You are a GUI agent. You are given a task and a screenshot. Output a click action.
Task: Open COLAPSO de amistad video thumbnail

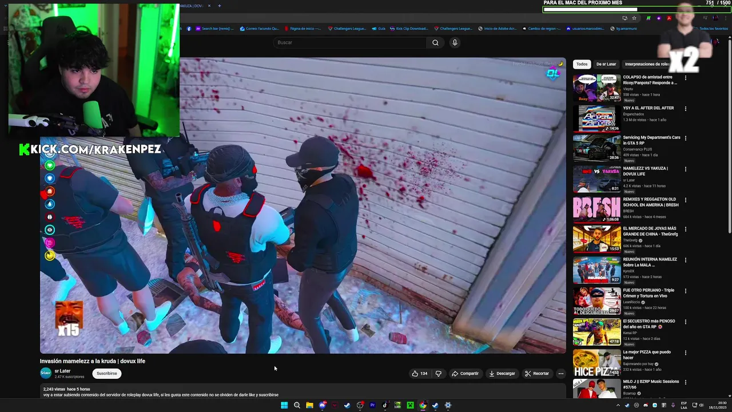pyautogui.click(x=596, y=88)
